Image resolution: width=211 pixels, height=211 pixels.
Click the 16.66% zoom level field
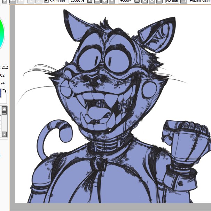tap(78, 1)
